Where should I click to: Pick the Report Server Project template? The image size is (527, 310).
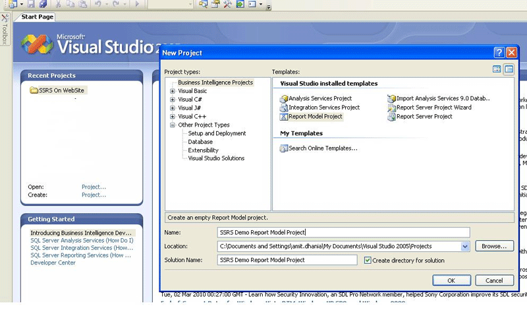click(424, 117)
